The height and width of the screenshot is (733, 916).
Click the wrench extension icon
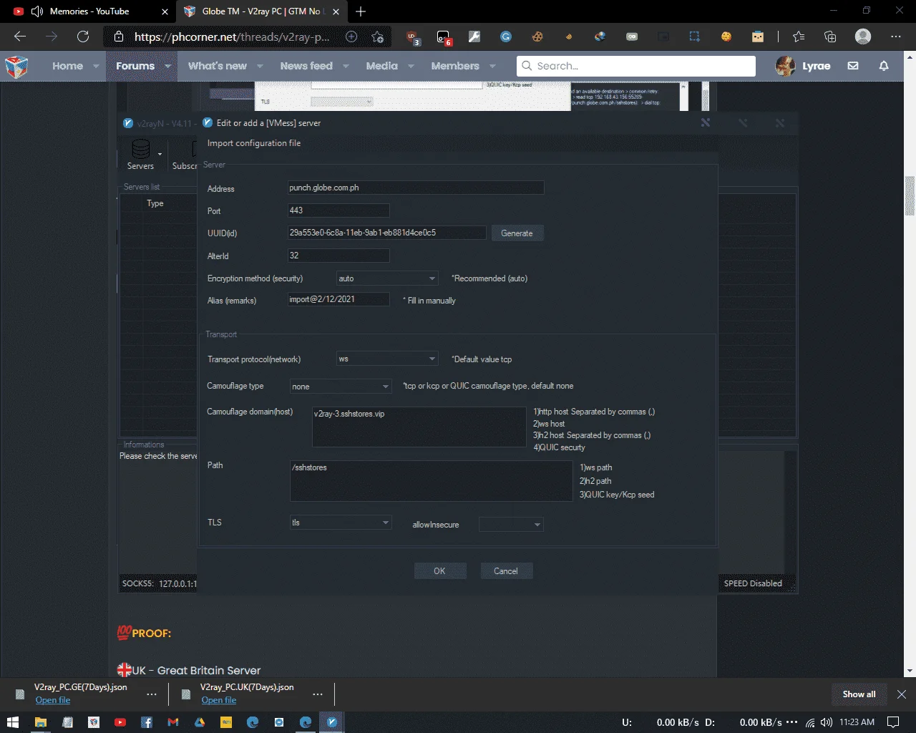point(474,37)
